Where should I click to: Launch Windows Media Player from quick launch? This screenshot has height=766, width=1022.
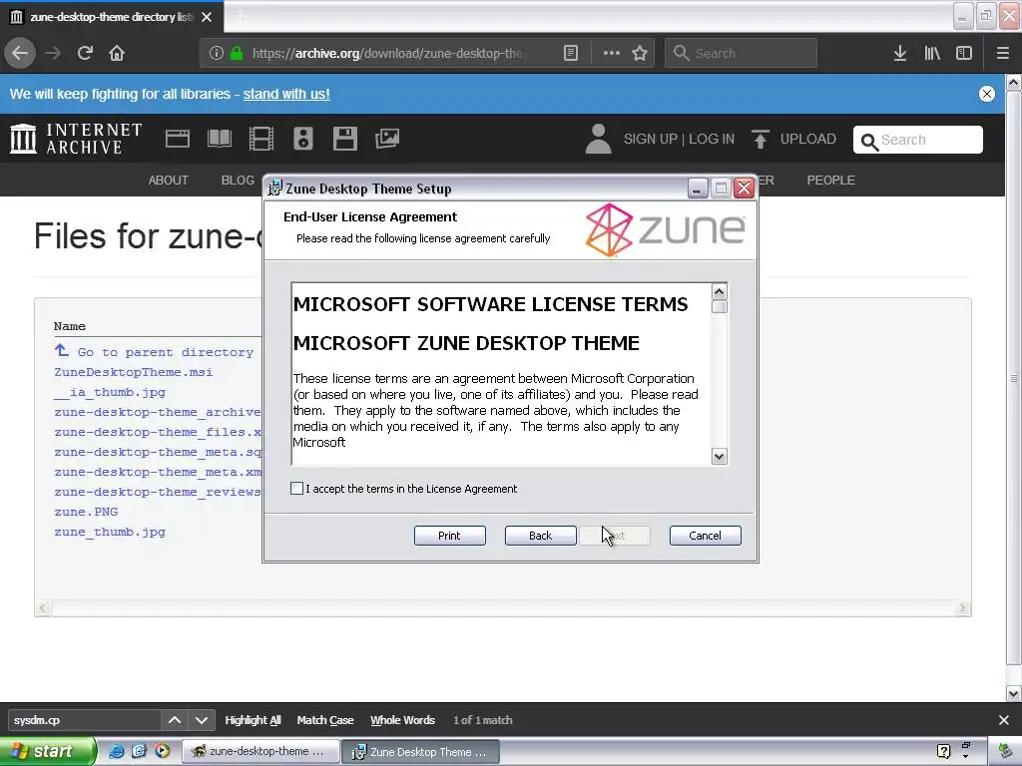[162, 751]
